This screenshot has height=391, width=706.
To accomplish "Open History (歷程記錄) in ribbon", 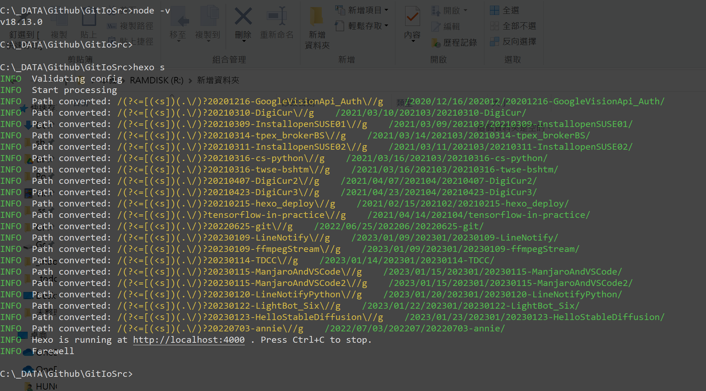I will pyautogui.click(x=454, y=43).
